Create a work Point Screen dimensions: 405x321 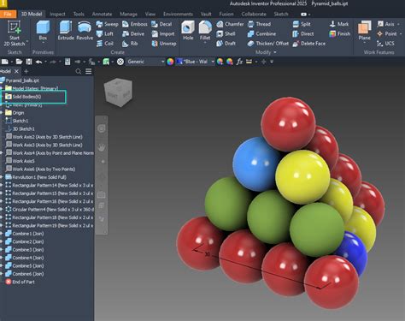pyautogui.click(x=387, y=34)
